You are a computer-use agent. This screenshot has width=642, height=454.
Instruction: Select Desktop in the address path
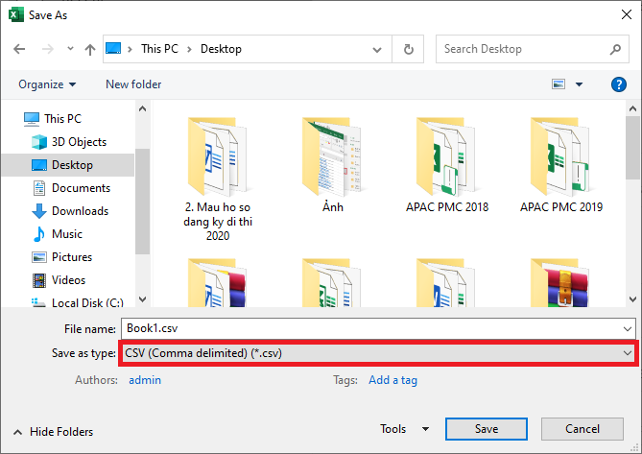coord(221,49)
